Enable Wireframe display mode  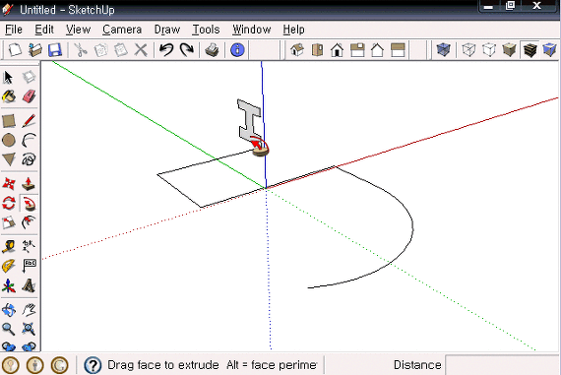(x=468, y=50)
